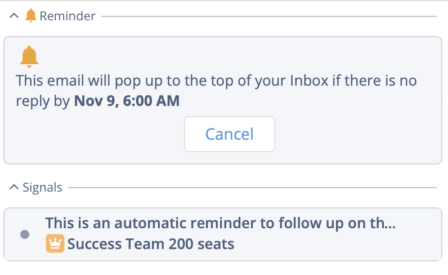
Task: Click the bold Nov 9, 6:00 AM date
Action: click(x=127, y=101)
